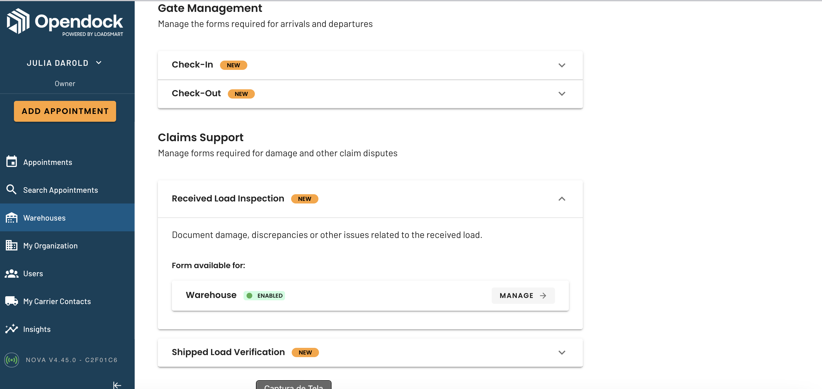
Task: Click the NEW badge beside Check-In
Action: (x=234, y=65)
